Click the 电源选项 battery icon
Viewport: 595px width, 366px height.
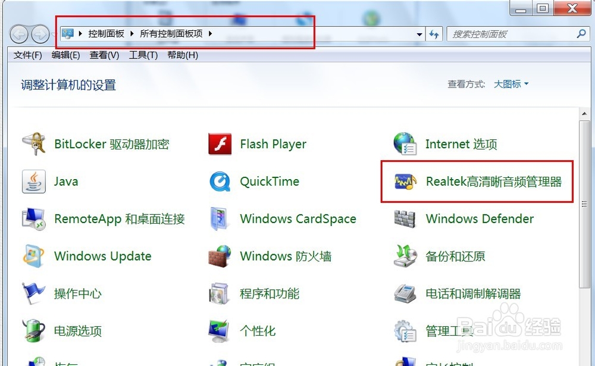[34, 331]
